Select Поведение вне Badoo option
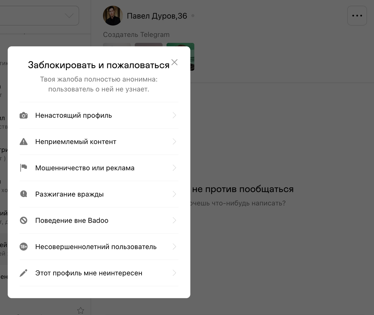Viewport: 374px width, 315px height. click(x=99, y=220)
